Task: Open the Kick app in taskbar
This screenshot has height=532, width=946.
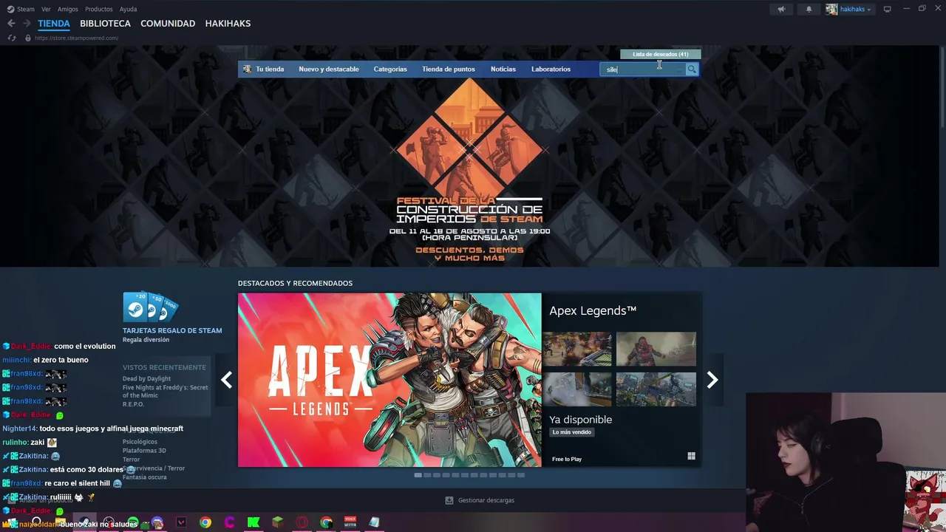Action: pyautogui.click(x=253, y=522)
